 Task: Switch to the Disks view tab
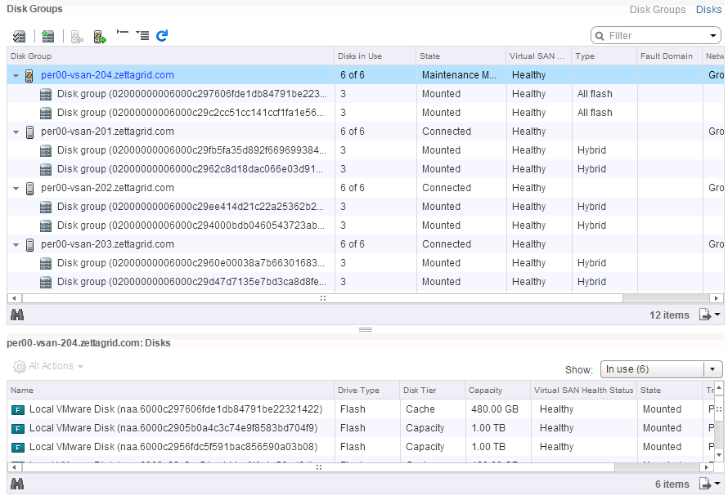coord(708,9)
